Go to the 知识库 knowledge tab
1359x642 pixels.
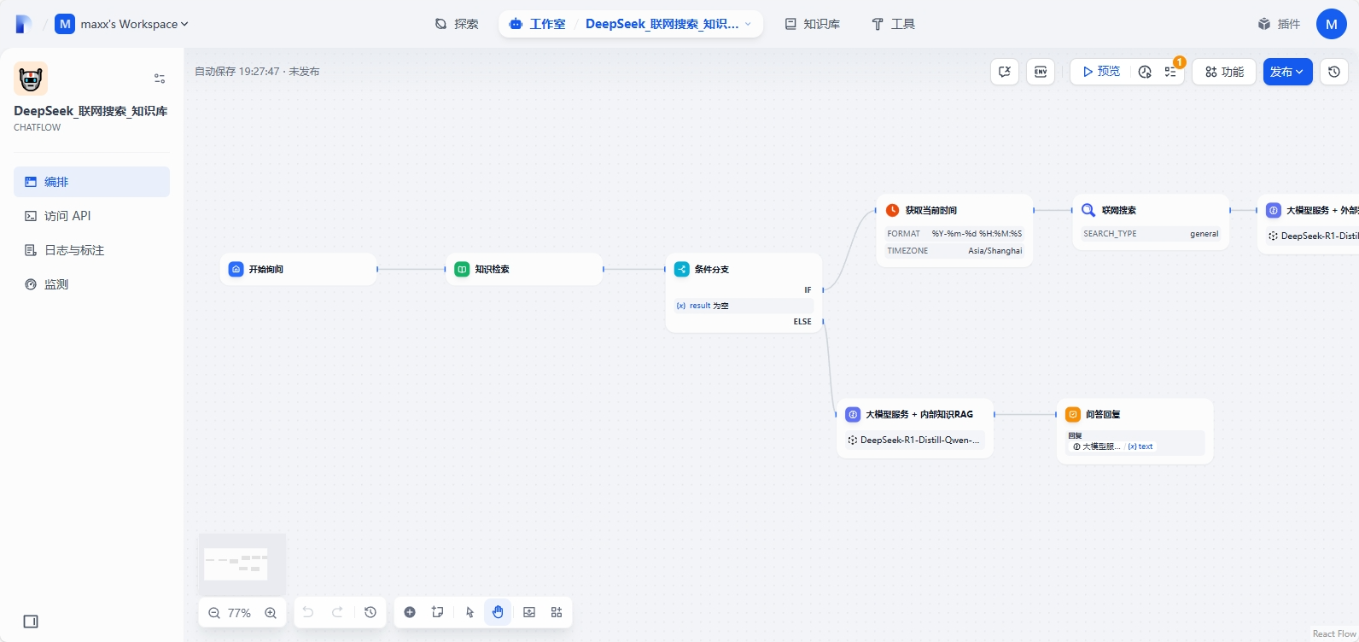(813, 24)
